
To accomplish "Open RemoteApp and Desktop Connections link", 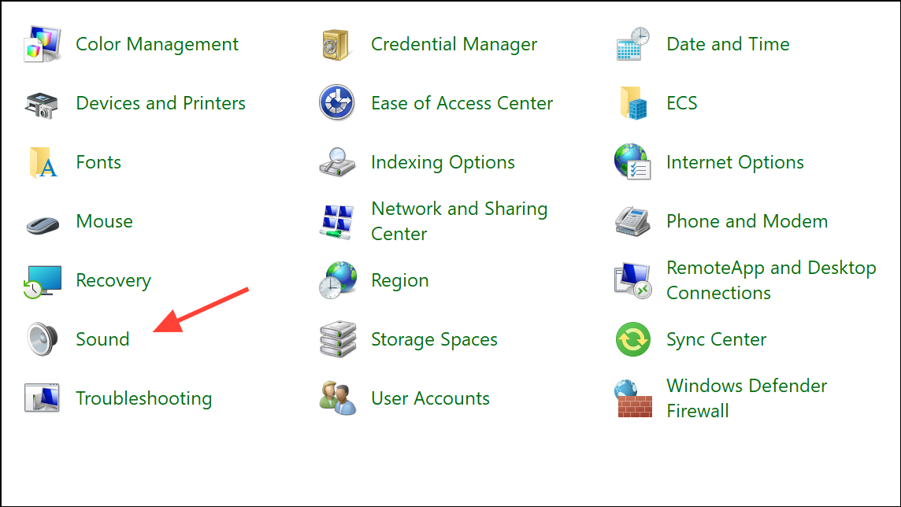I will click(x=770, y=280).
